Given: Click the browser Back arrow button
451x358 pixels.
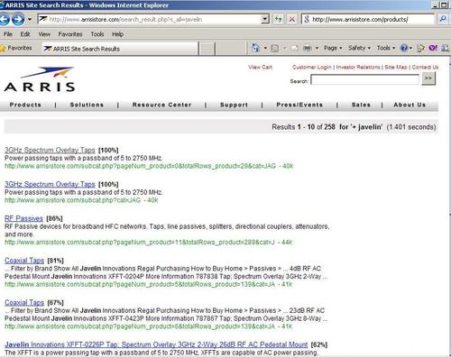Looking at the screenshot, I should tap(5, 20).
